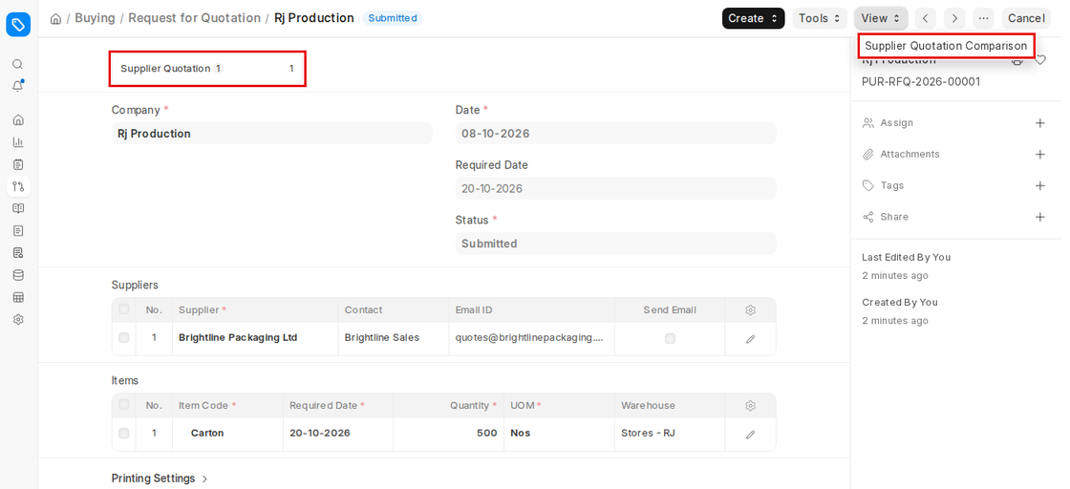Click Attachments in sidebar
1070x489 pixels.
909,154
